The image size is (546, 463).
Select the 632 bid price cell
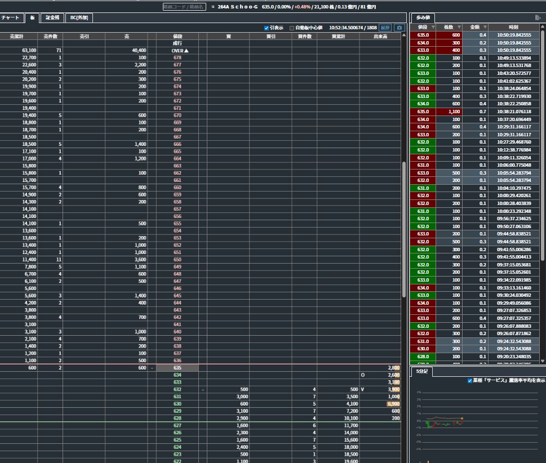tap(177, 389)
